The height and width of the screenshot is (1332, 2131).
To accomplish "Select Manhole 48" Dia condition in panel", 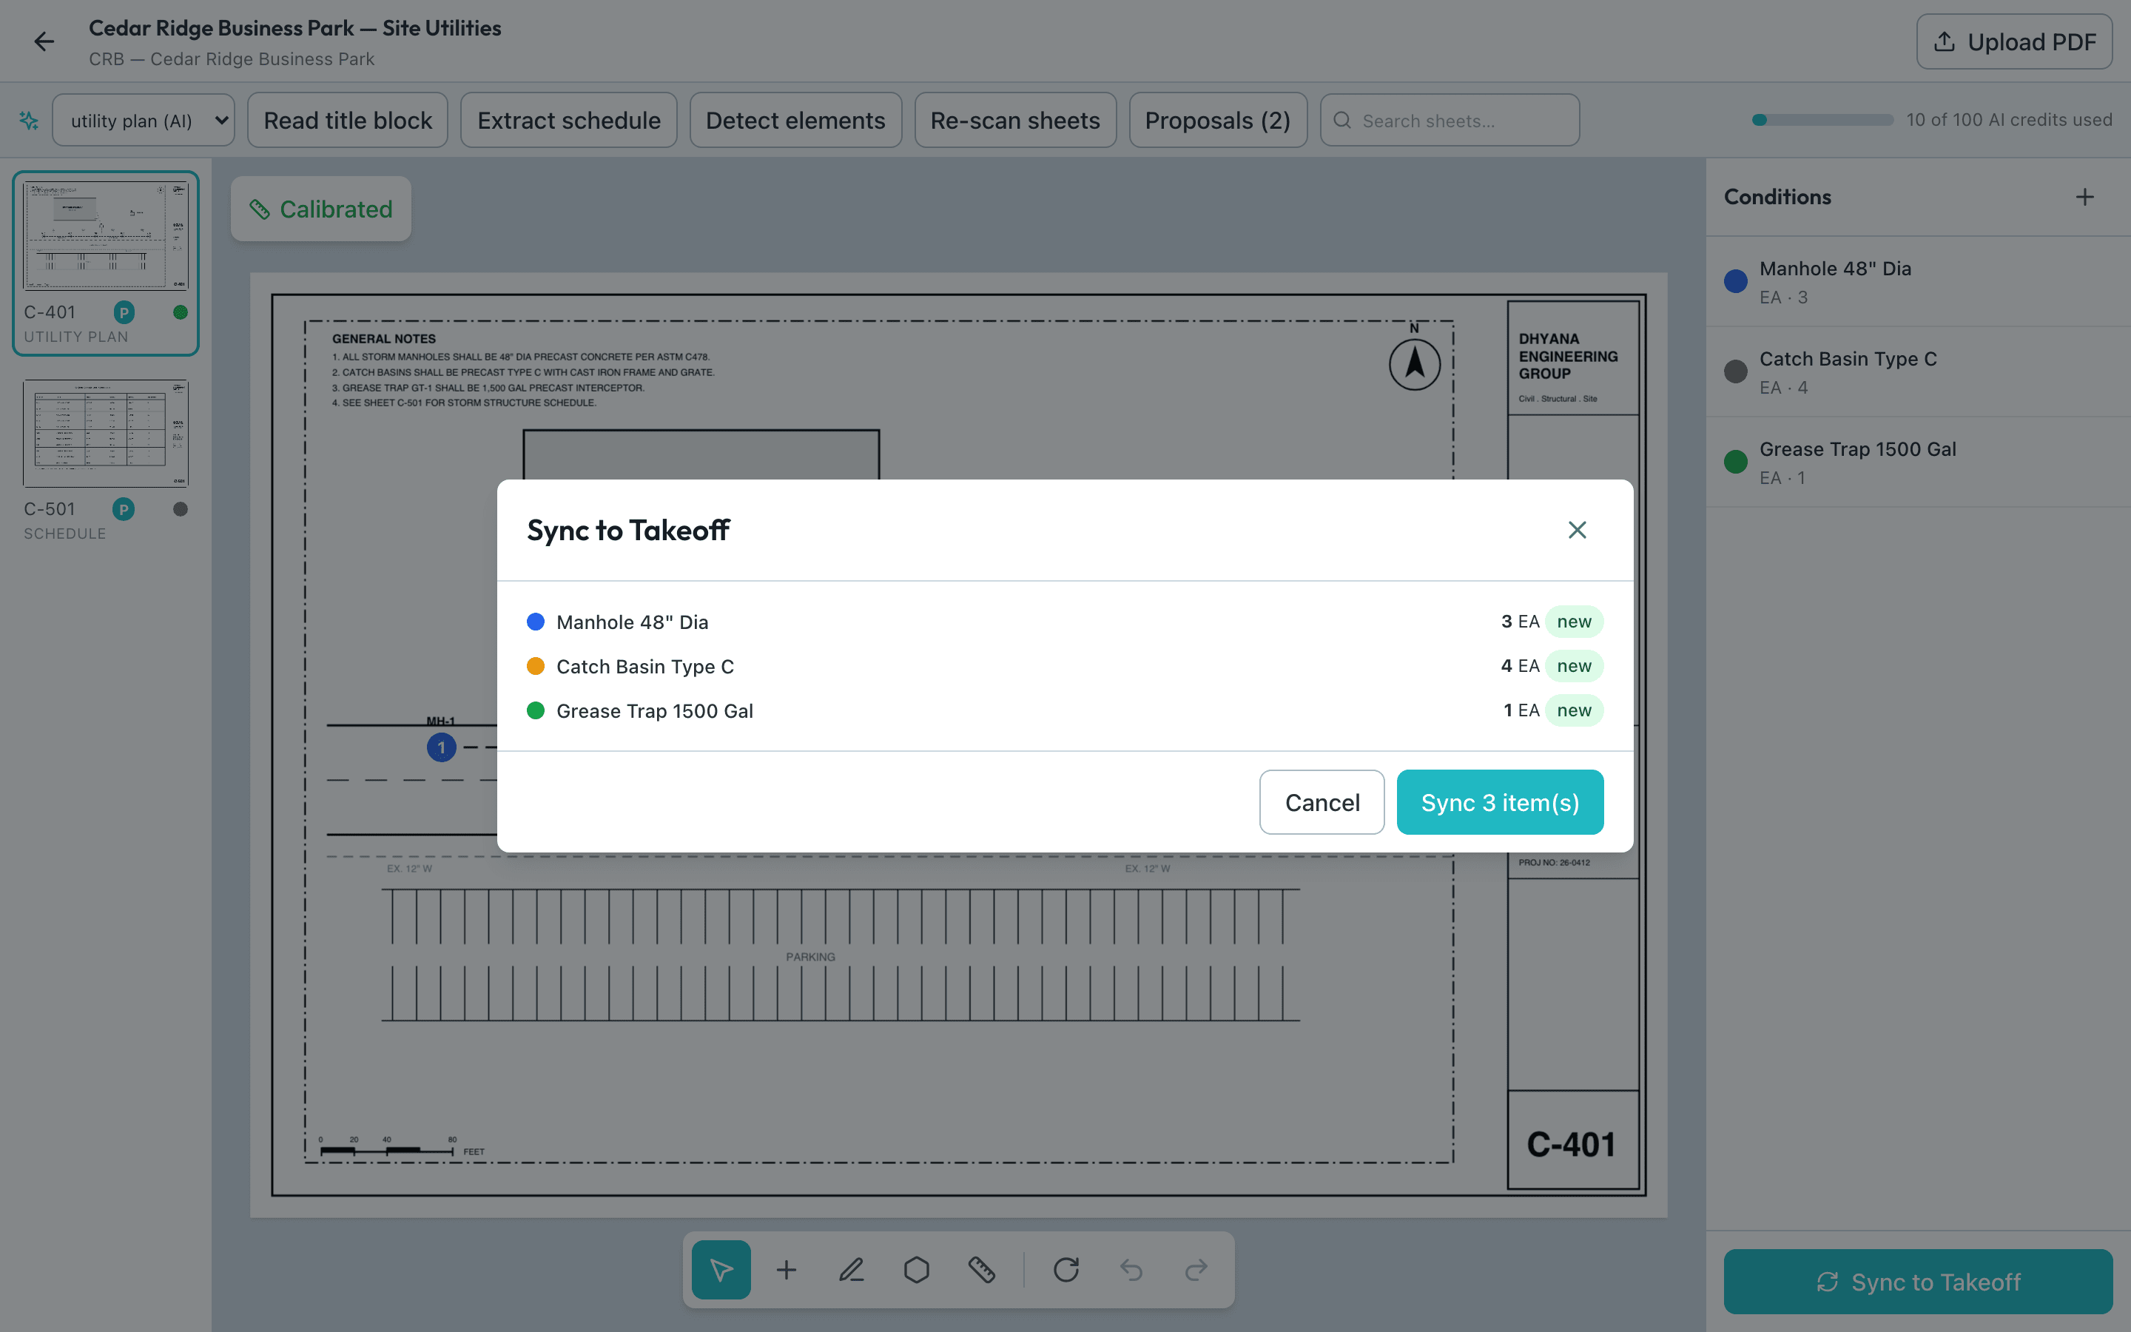I will coord(1918,282).
